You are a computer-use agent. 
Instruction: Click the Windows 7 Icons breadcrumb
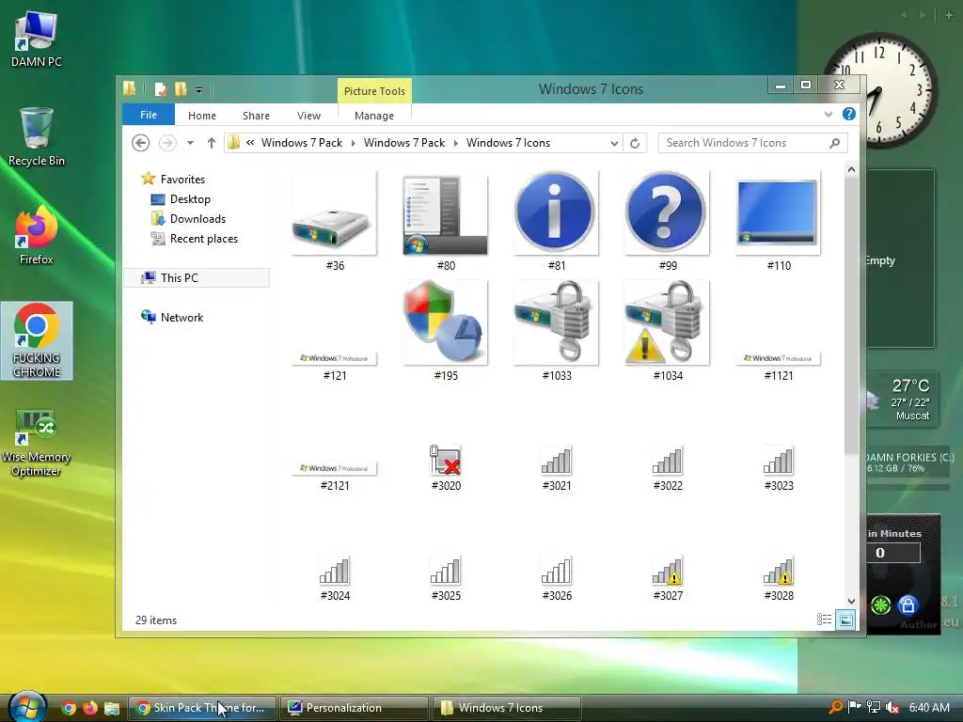point(508,143)
